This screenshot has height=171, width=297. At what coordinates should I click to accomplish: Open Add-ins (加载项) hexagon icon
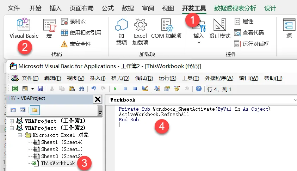click(x=122, y=31)
